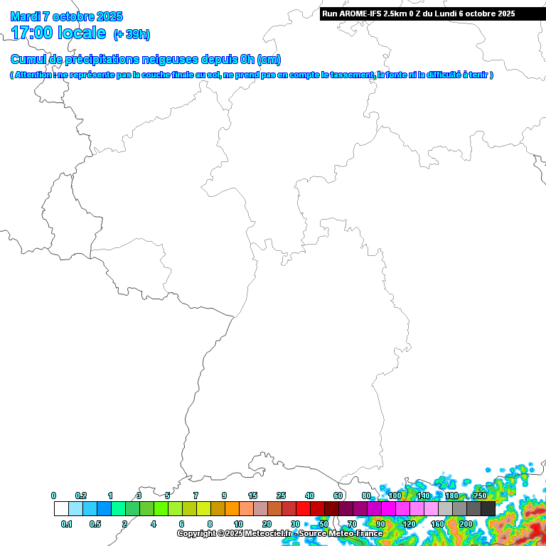546x546 pixels.
Task: Click the Attention warning note text
Action: tap(251, 75)
